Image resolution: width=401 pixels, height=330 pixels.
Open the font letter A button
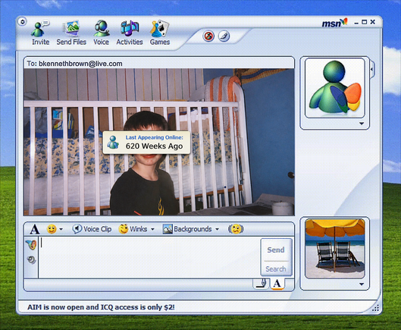(35, 229)
